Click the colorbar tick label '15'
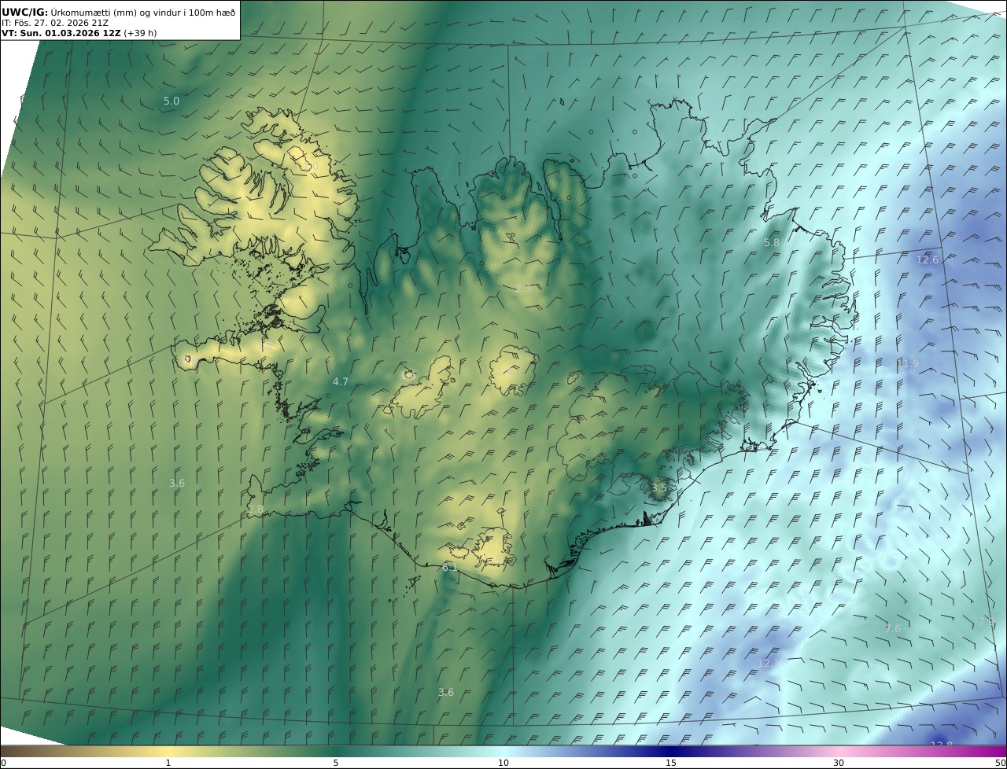This screenshot has width=1007, height=769. point(671,763)
